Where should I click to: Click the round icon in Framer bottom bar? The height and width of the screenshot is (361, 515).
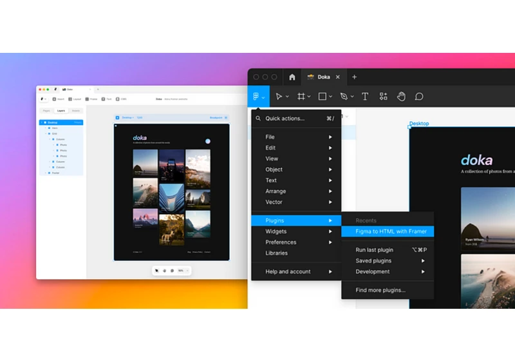(172, 271)
